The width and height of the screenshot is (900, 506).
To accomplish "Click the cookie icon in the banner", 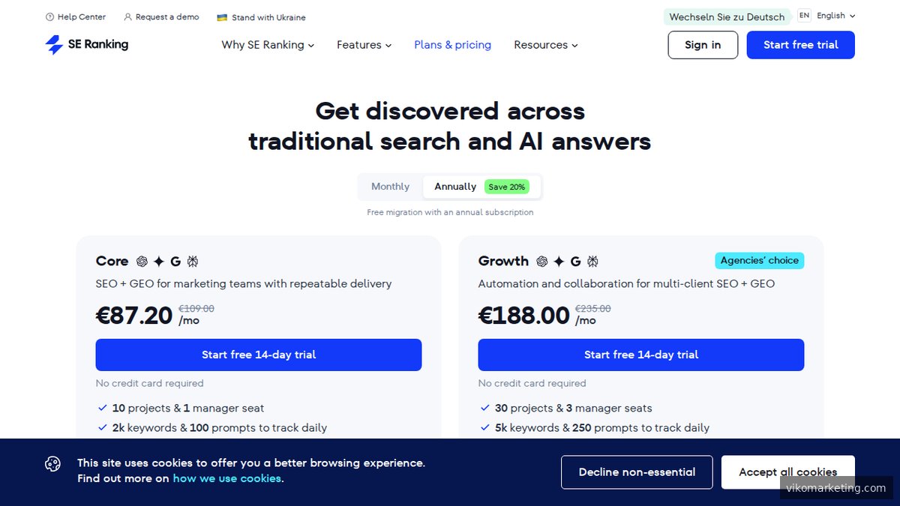I will pos(52,464).
